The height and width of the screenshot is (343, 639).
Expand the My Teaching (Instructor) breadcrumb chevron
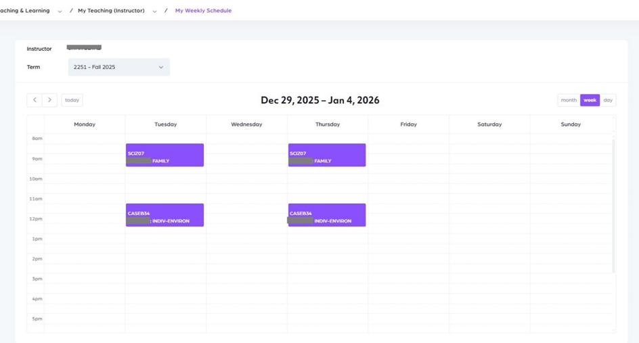(154, 12)
